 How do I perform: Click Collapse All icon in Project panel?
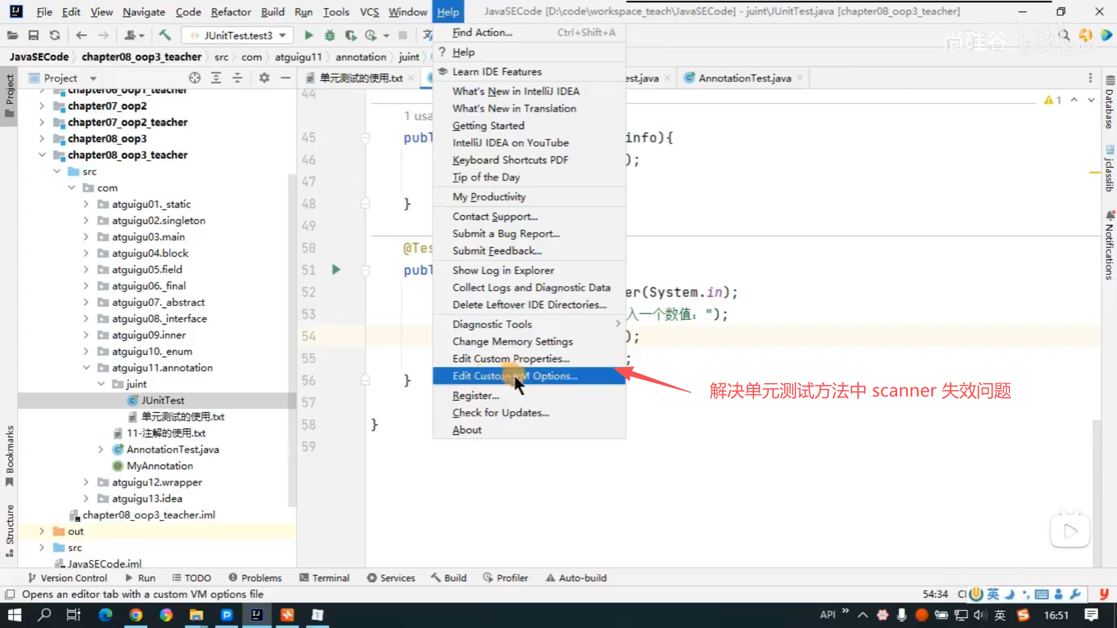click(x=237, y=78)
